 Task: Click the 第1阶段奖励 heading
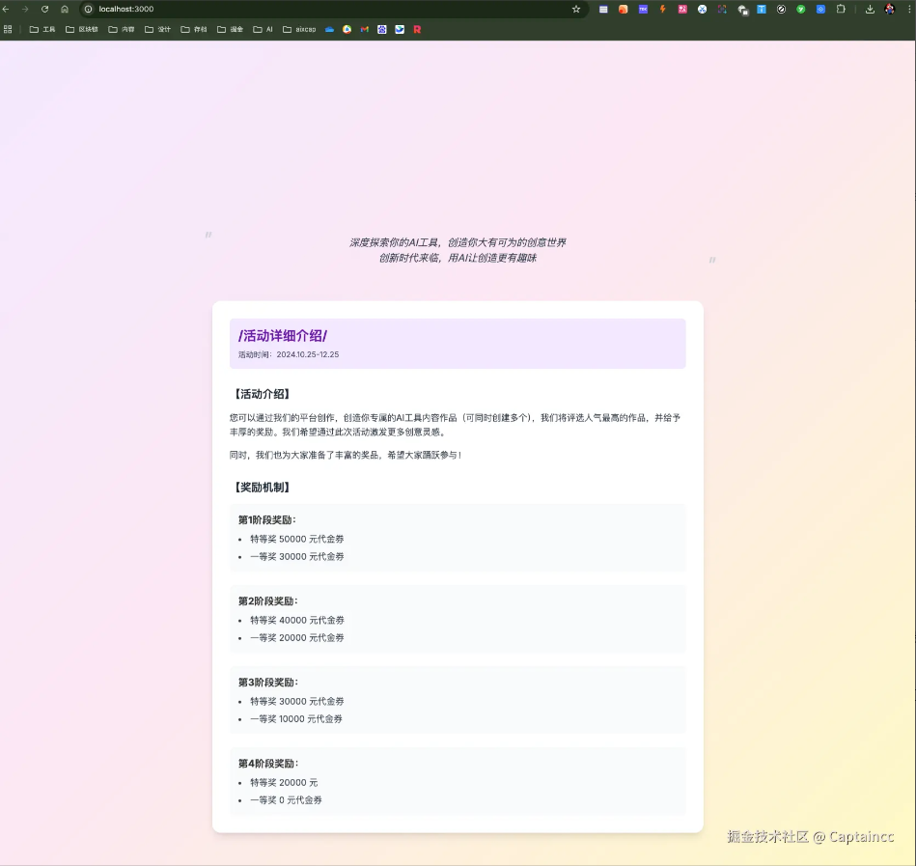[x=267, y=520]
